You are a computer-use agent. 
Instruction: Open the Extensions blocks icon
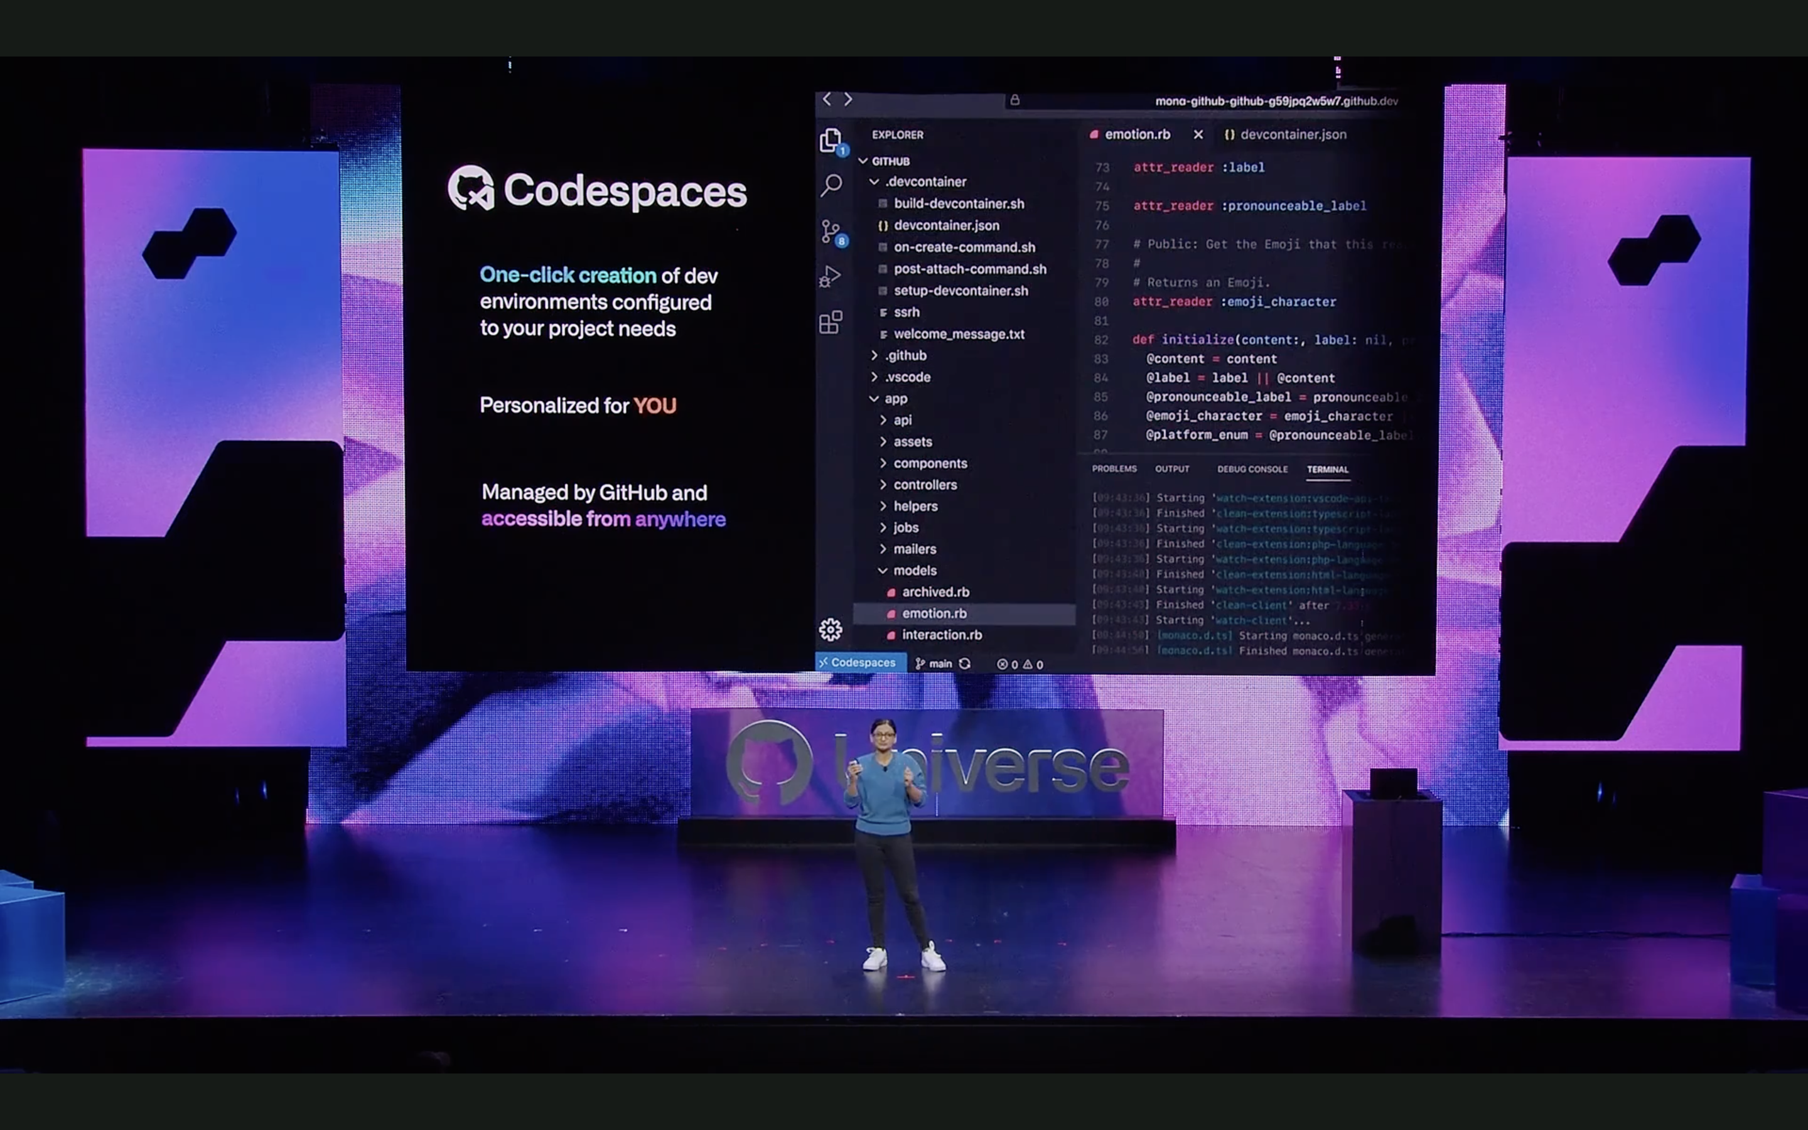pos(830,322)
